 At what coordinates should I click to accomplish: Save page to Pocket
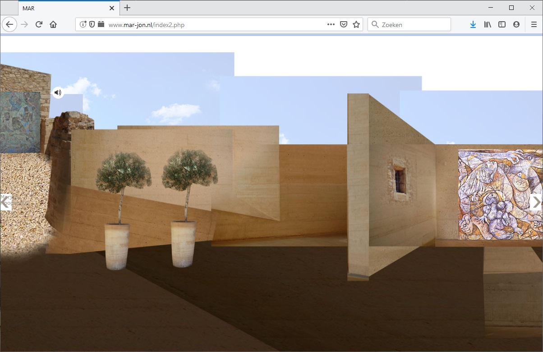pos(343,25)
